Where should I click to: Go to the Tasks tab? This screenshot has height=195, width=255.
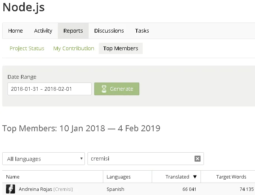pos(142,31)
